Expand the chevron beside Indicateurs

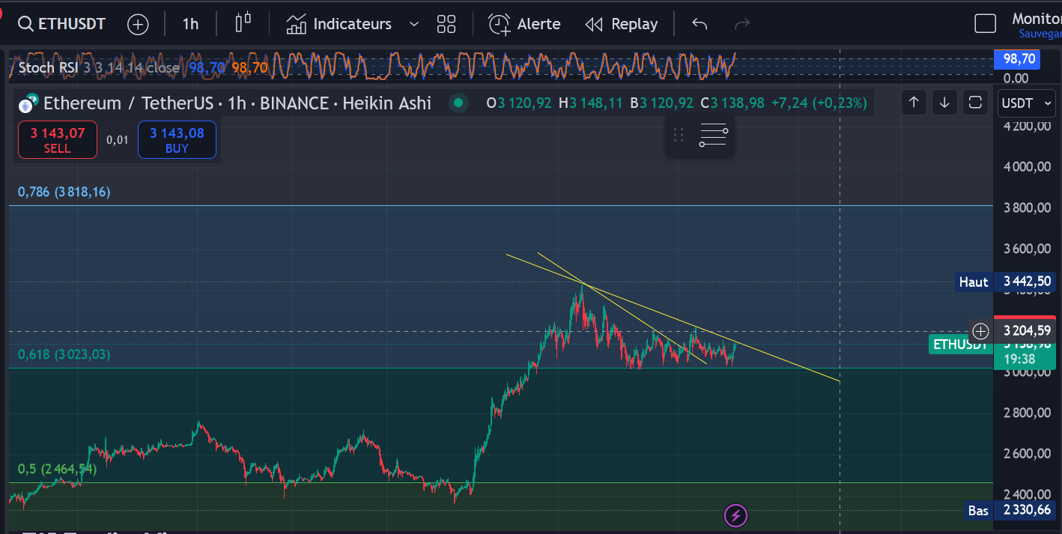pyautogui.click(x=413, y=24)
